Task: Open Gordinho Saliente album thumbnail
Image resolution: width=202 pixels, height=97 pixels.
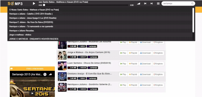Action: (x=62, y=87)
